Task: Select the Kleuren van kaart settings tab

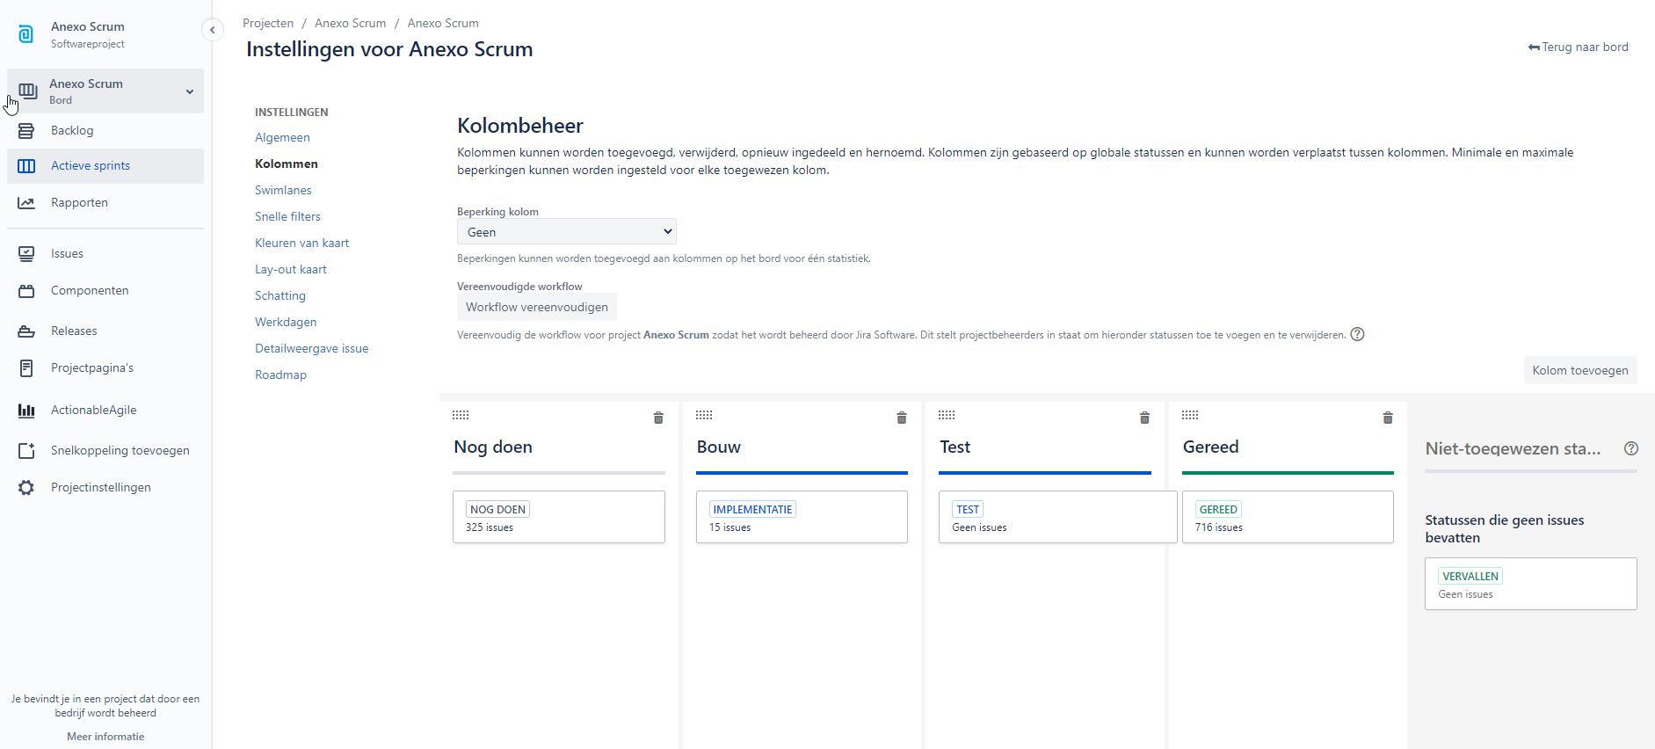Action: [x=301, y=243]
